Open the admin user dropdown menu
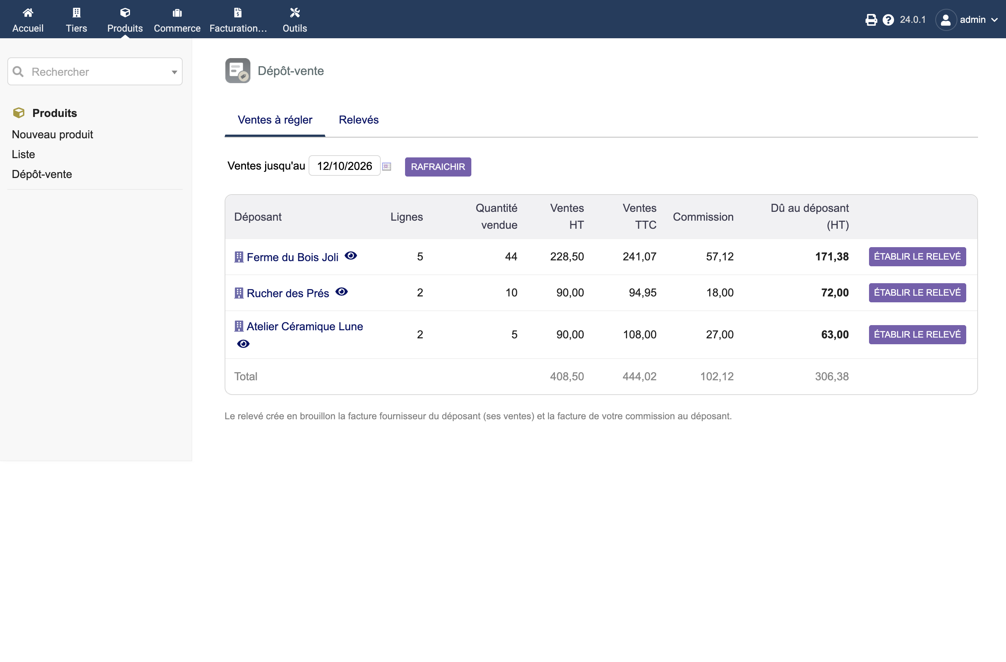 (x=967, y=20)
